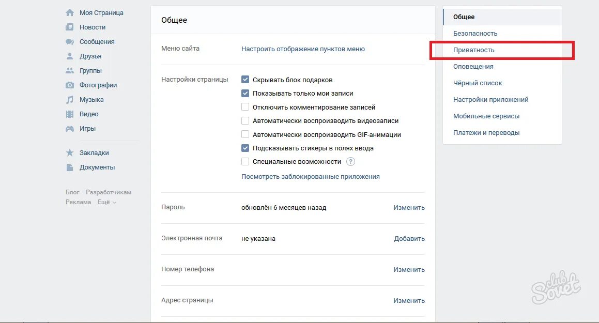Select the Общее settings tab
The width and height of the screenshot is (599, 323).
[x=502, y=17]
